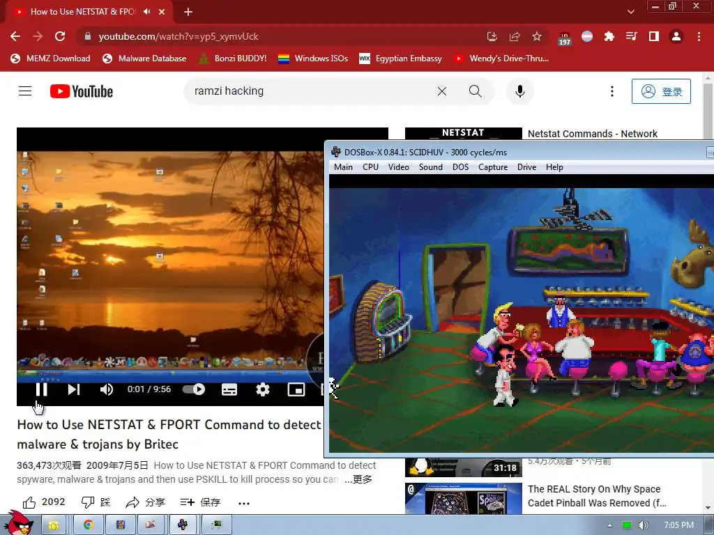Install page as app from address bar
The width and height of the screenshot is (714, 535).
[492, 36]
